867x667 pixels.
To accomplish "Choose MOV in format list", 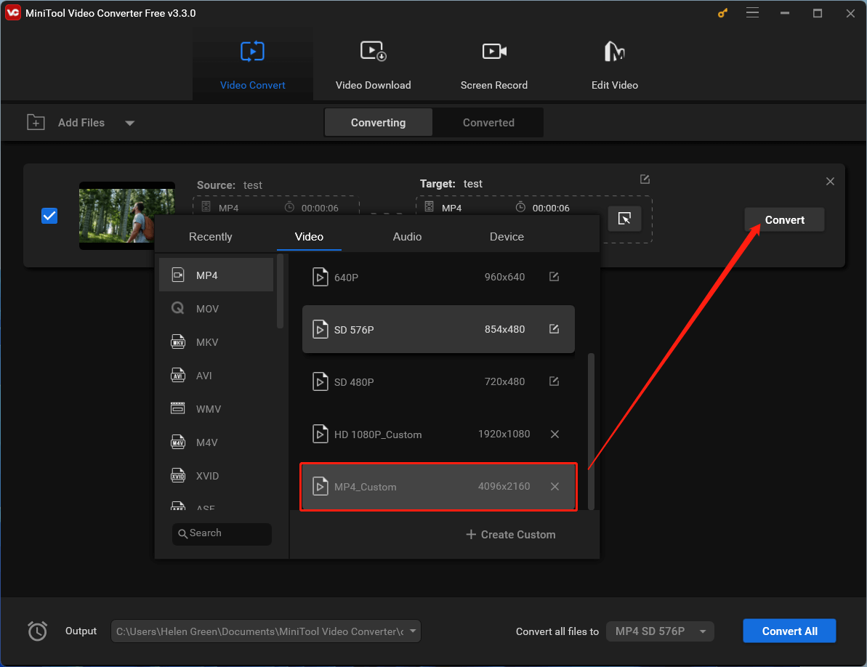I will pyautogui.click(x=216, y=309).
